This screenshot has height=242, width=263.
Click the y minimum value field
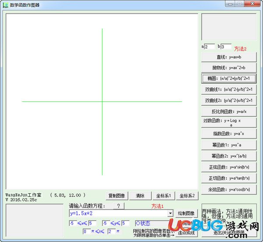pyautogui.click(x=106, y=224)
